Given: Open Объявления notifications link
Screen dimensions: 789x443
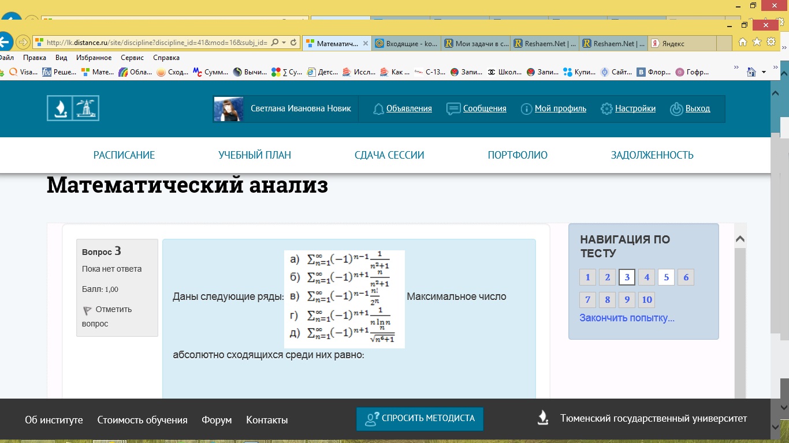Looking at the screenshot, I should (x=408, y=108).
